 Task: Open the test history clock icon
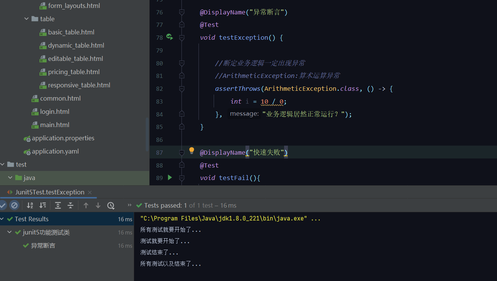click(x=111, y=205)
